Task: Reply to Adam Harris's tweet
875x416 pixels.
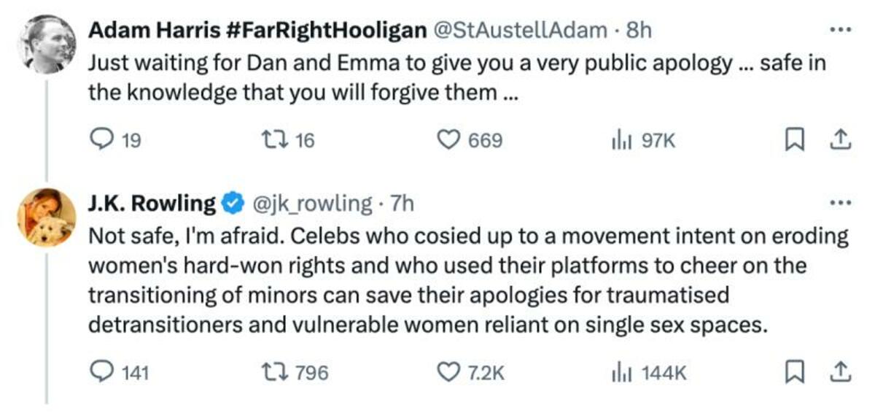Action: [x=98, y=139]
